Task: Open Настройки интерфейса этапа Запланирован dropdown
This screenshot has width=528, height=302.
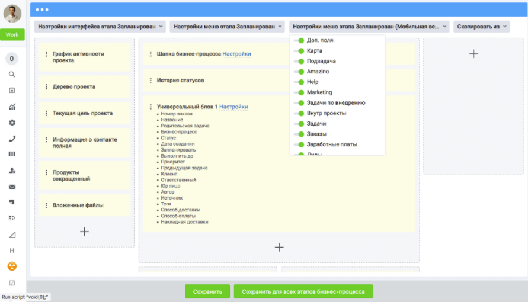Action: pyautogui.click(x=100, y=27)
